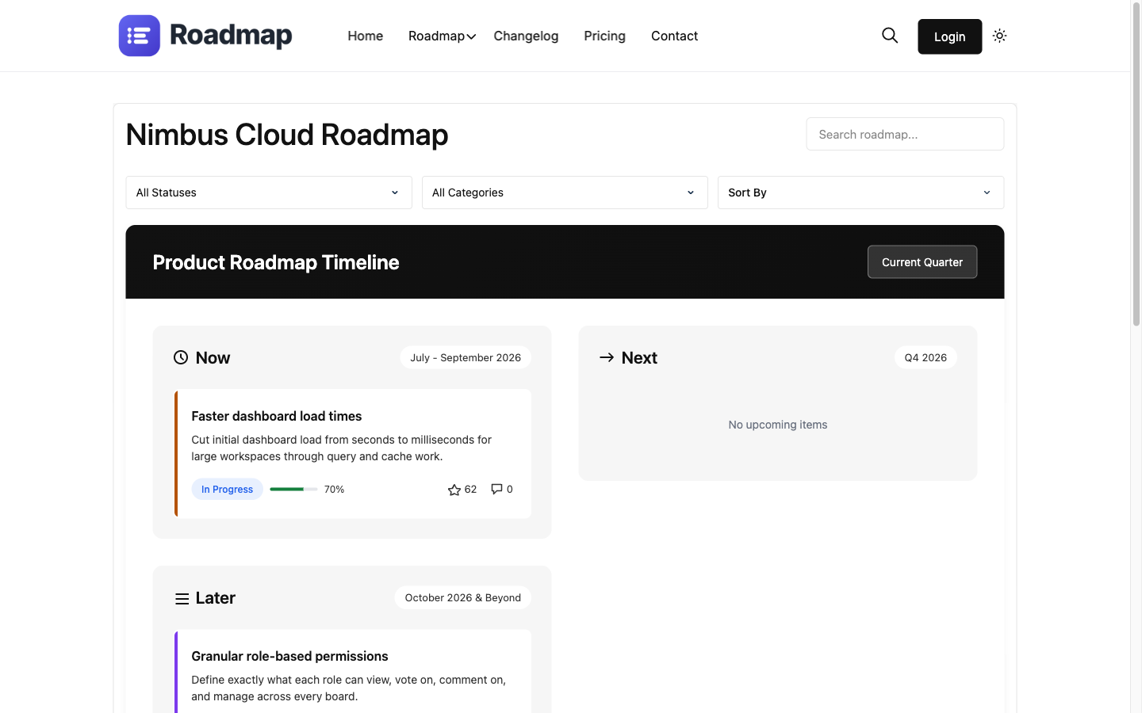Viewport: 1142px width, 713px height.
Task: Focus the Search roadmap input field
Action: [905, 134]
